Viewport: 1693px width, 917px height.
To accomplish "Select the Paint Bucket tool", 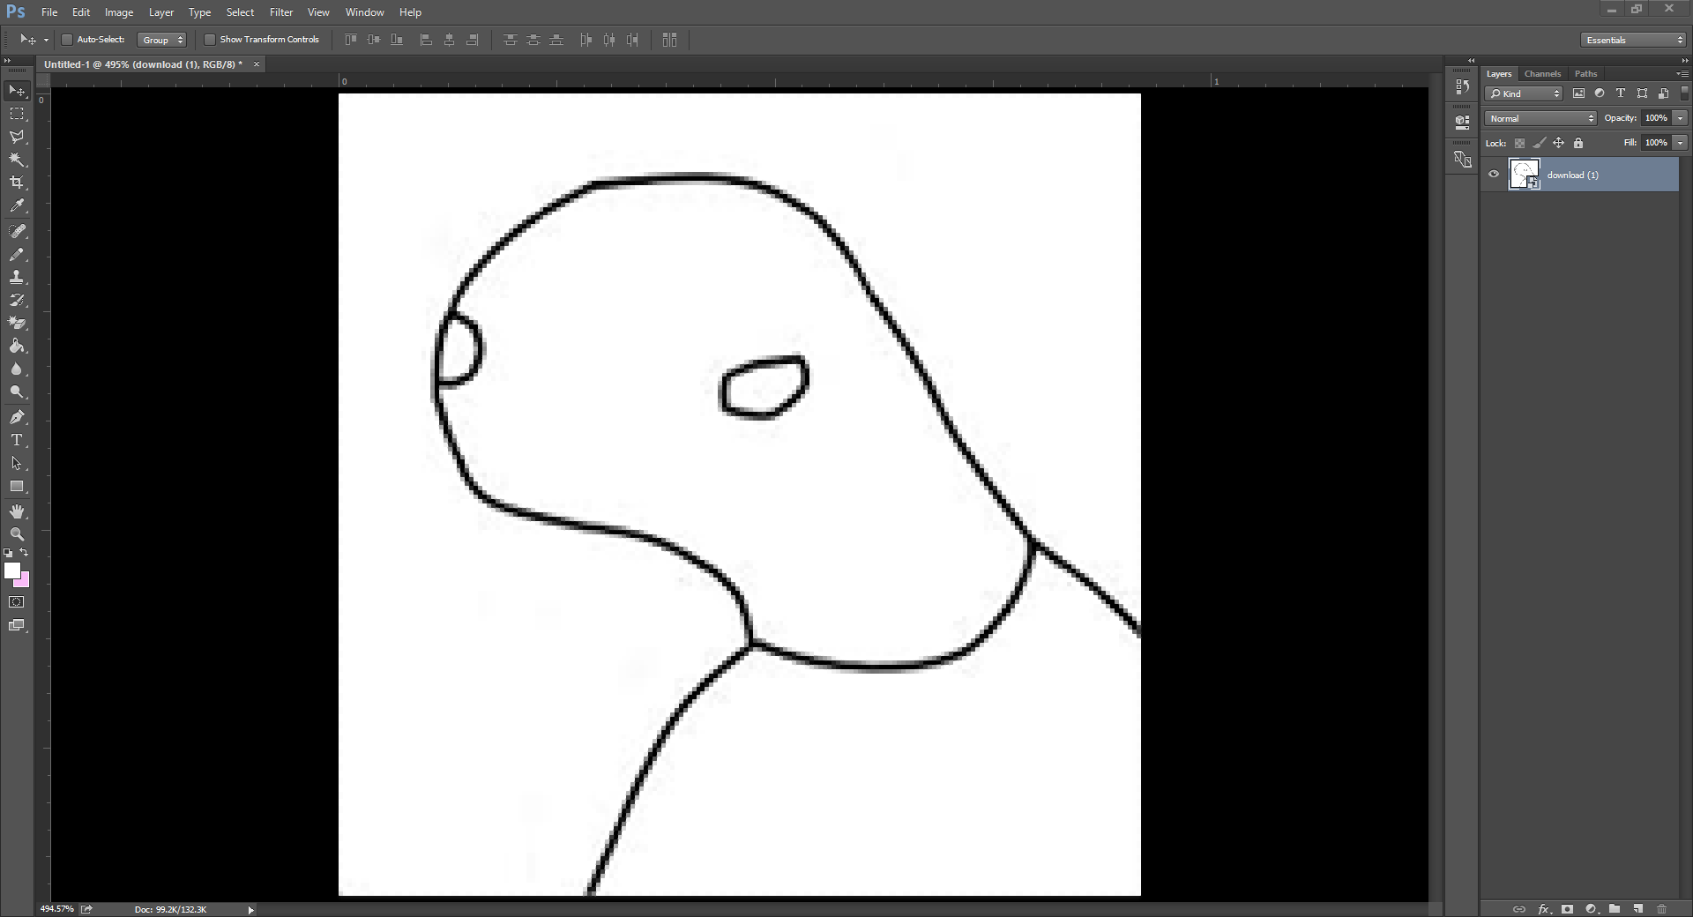I will (x=17, y=346).
